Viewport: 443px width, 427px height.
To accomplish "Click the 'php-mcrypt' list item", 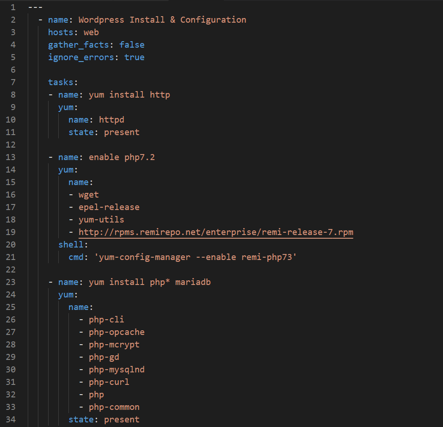I will [x=114, y=345].
